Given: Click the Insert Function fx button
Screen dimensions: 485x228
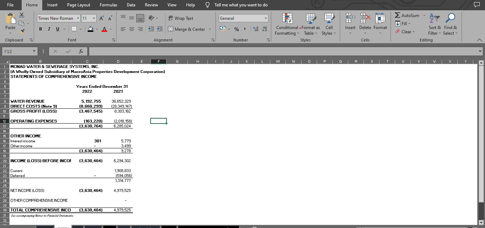Looking at the screenshot, I should click(x=82, y=52).
